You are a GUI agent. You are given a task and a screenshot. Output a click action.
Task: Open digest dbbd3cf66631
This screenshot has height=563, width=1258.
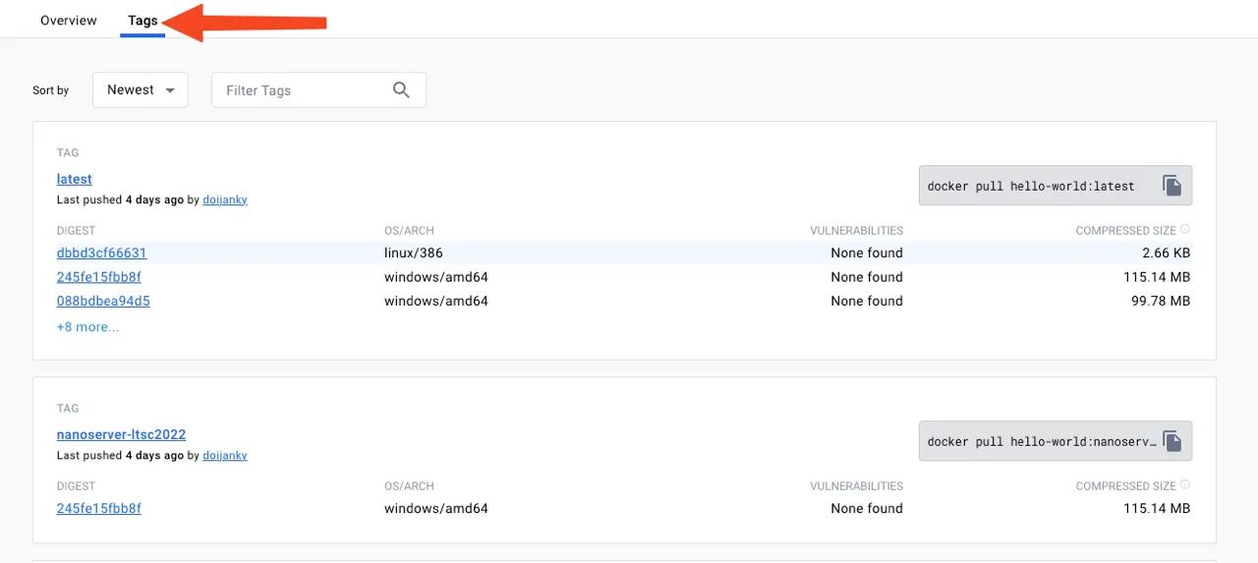(x=101, y=253)
